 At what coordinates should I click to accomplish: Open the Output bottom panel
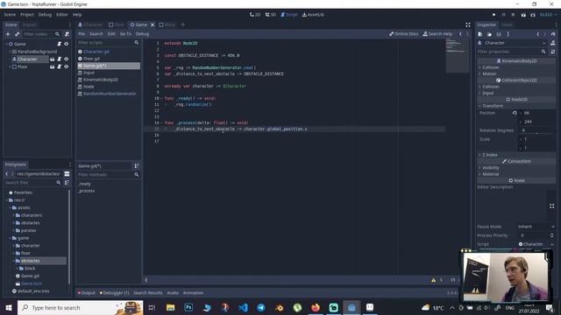point(87,293)
